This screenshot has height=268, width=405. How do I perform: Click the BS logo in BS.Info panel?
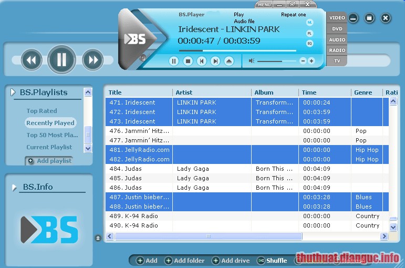point(49,230)
